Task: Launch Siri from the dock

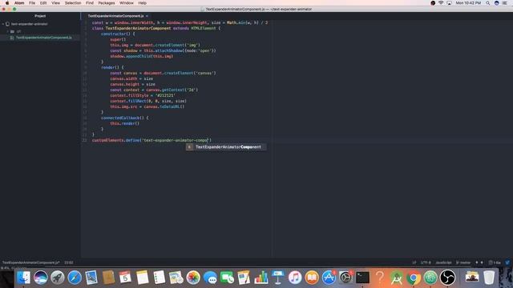Action: click(41, 278)
